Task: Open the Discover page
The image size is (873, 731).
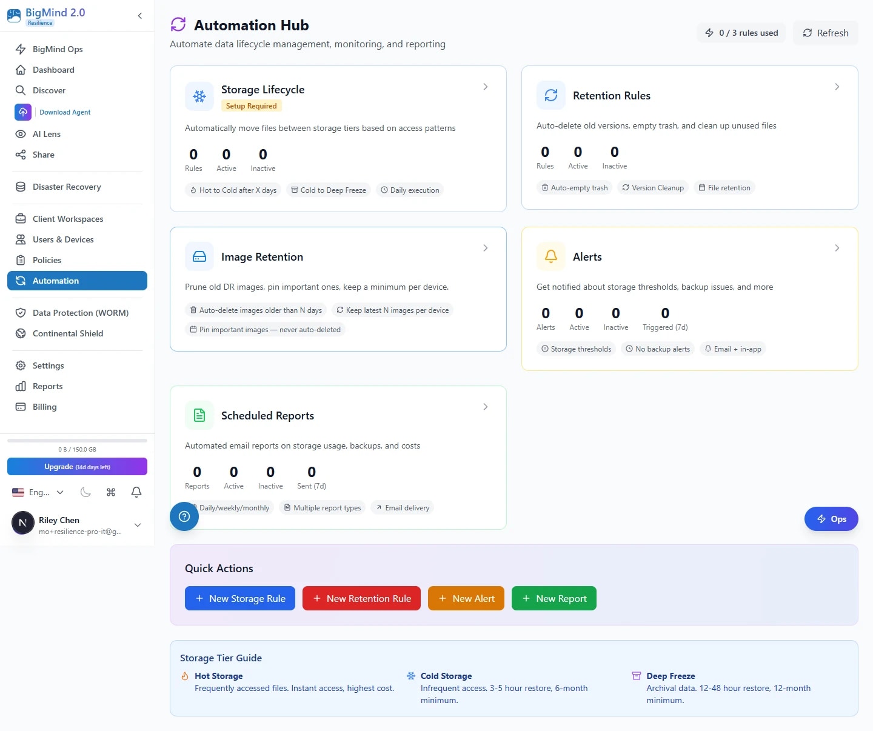Action: click(77, 90)
